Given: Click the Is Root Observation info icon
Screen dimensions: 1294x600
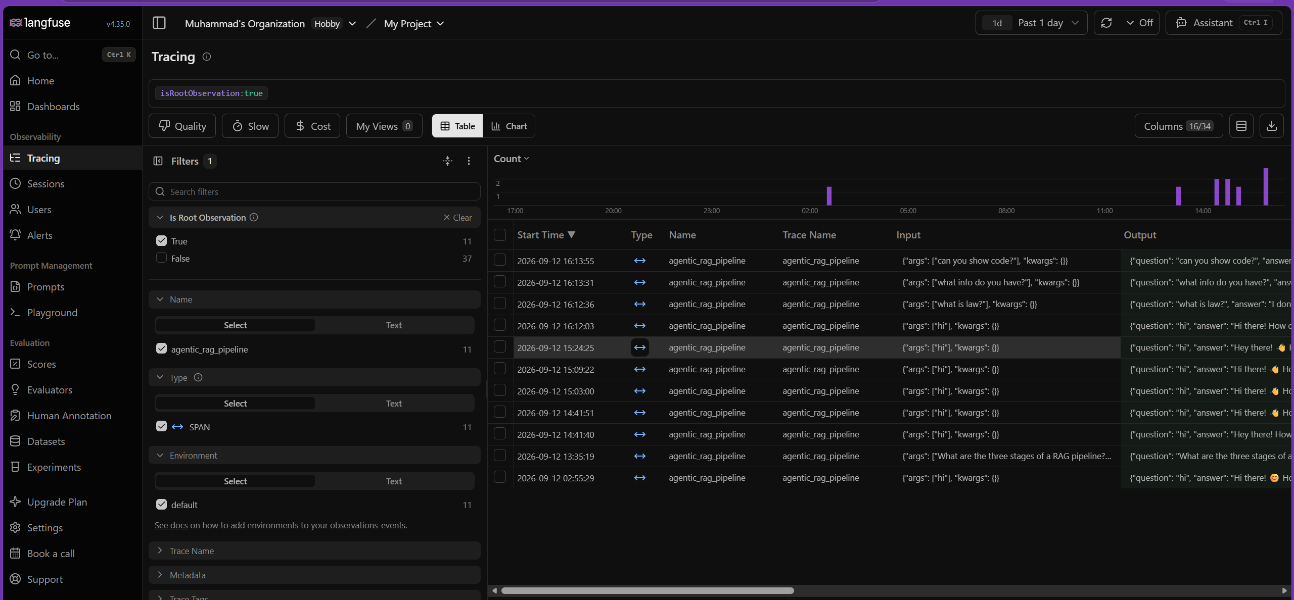Looking at the screenshot, I should [254, 217].
